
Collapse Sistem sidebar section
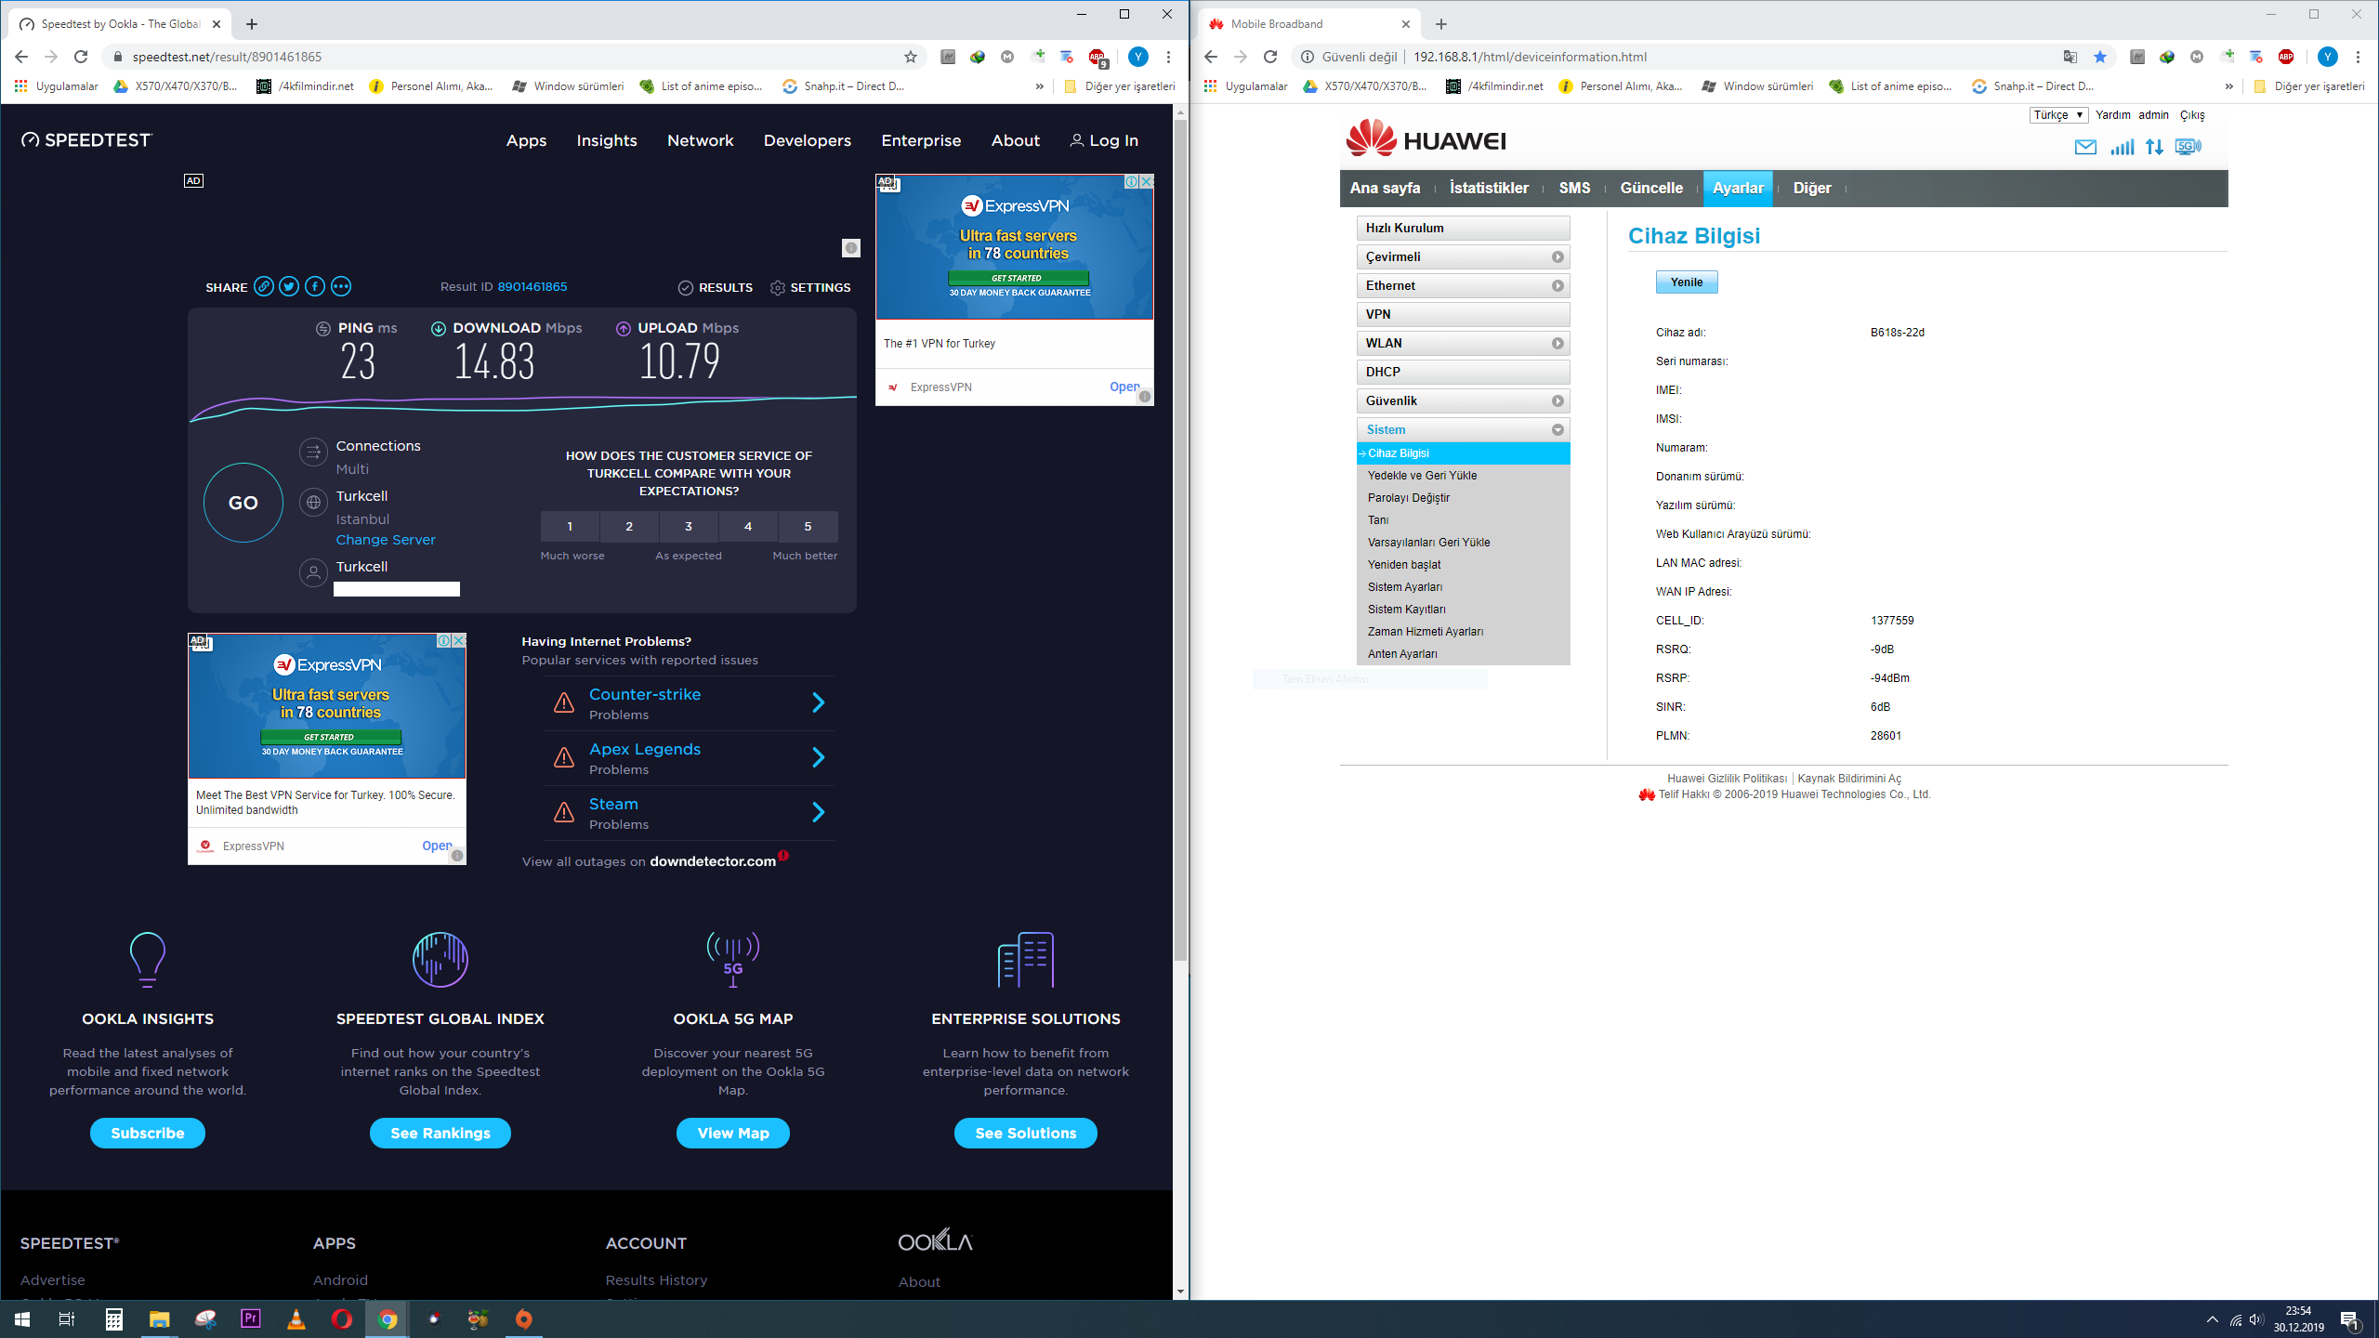pyautogui.click(x=1463, y=430)
